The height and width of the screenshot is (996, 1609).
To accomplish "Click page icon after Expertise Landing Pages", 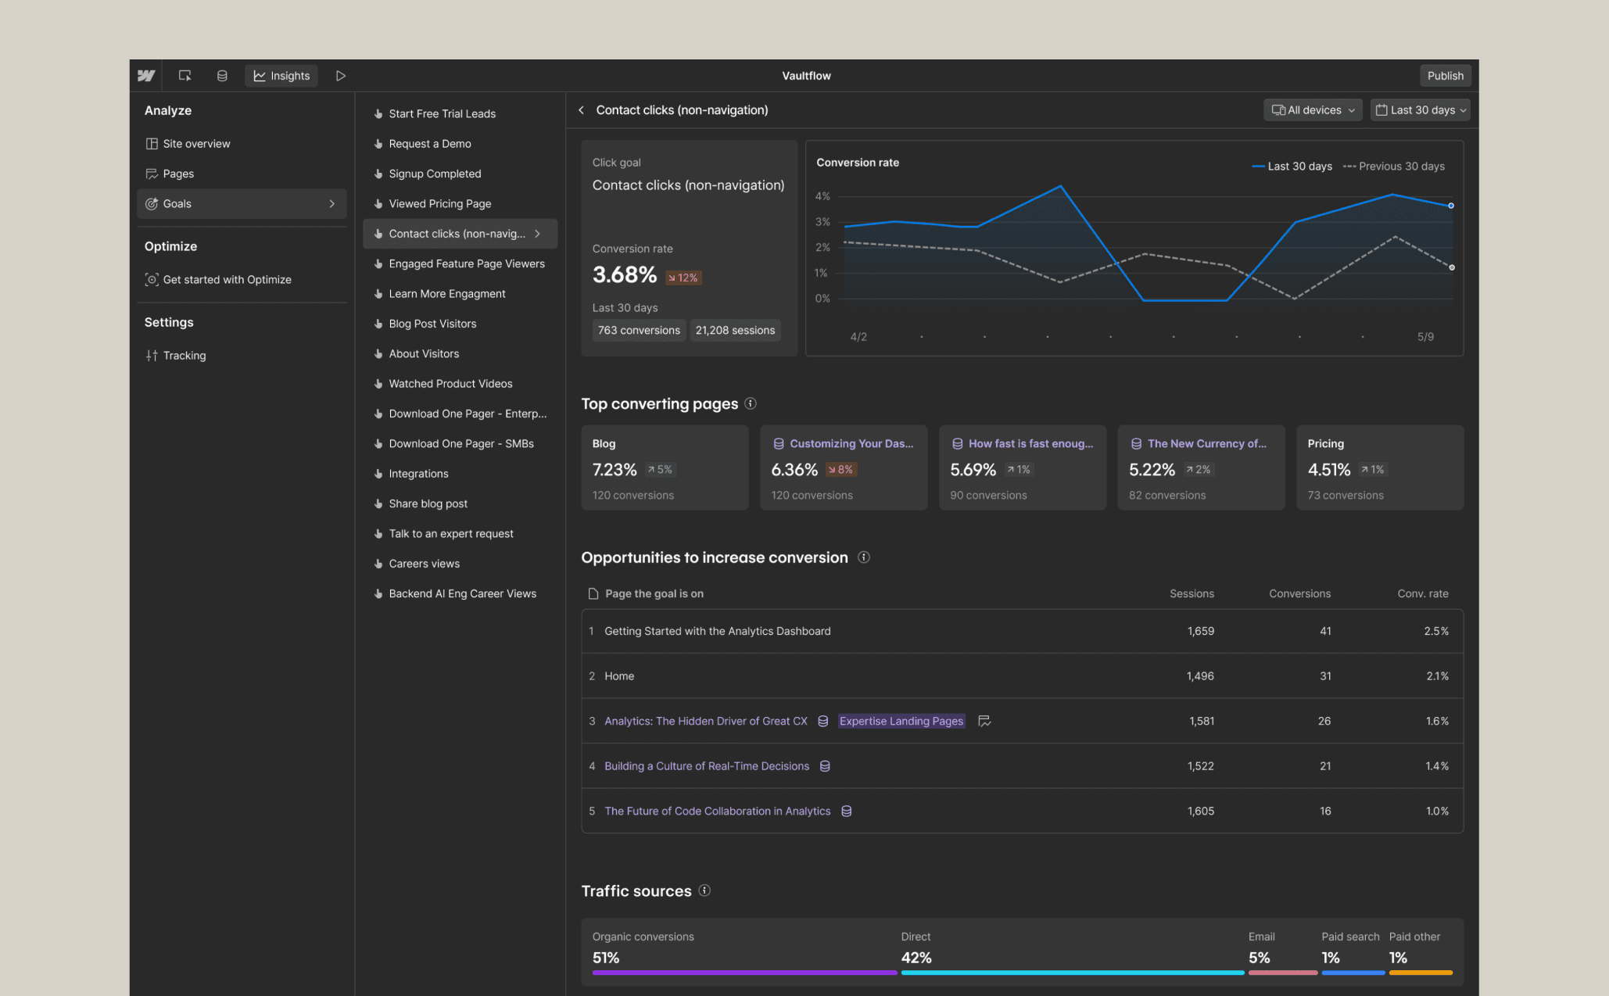I will click(x=984, y=722).
